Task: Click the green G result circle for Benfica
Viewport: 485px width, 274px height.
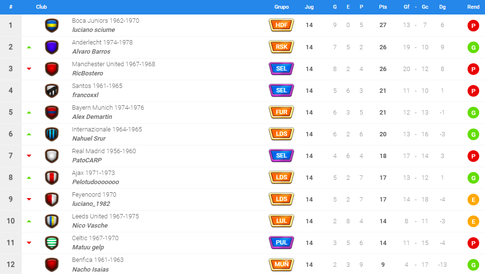Action: click(473, 265)
